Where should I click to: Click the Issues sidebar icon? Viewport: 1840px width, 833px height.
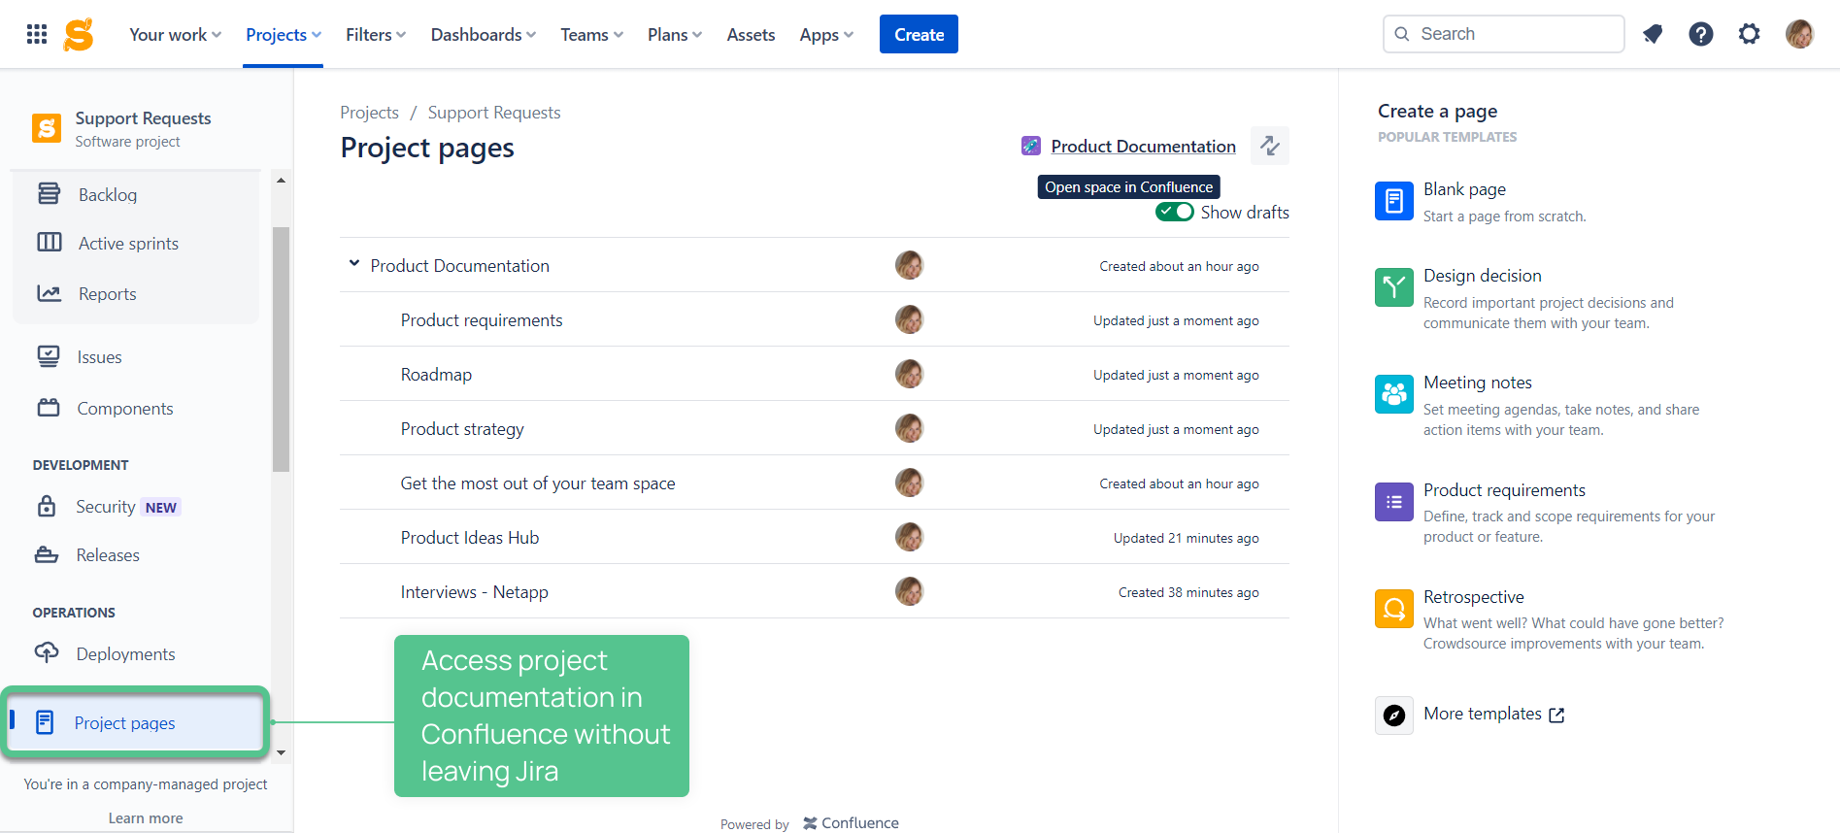48,356
